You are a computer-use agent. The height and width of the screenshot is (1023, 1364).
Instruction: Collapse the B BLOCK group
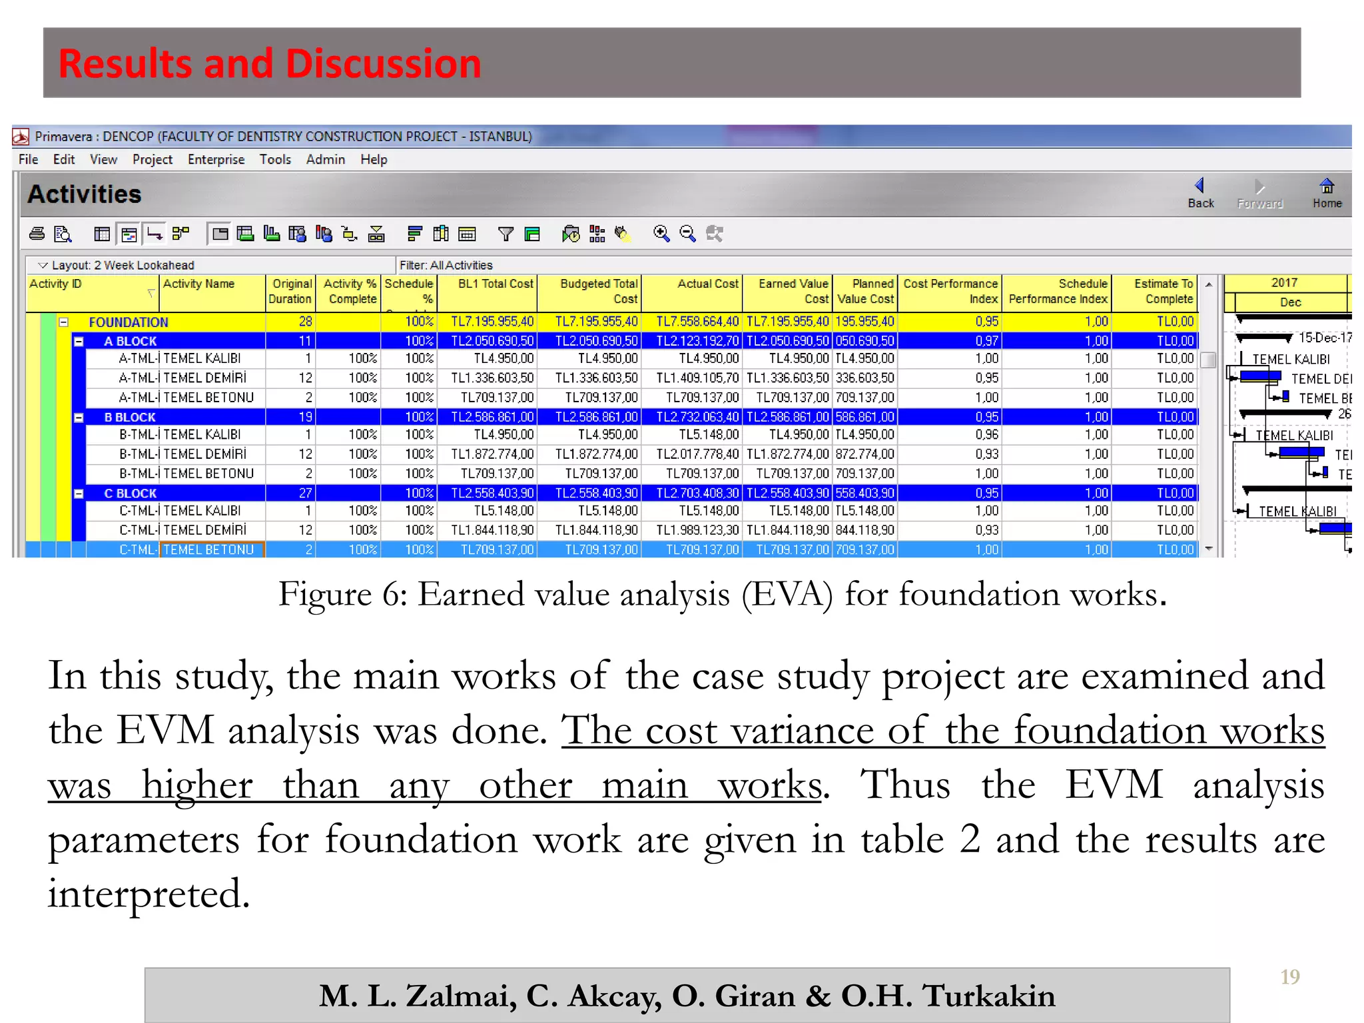click(x=79, y=418)
